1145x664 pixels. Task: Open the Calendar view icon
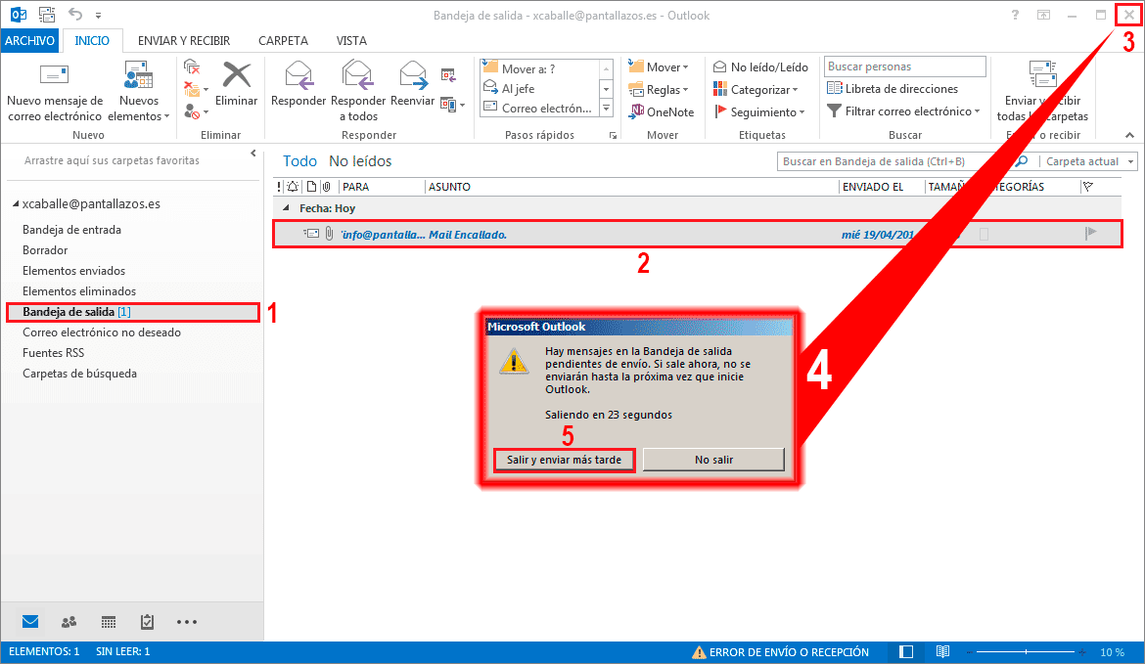[108, 622]
